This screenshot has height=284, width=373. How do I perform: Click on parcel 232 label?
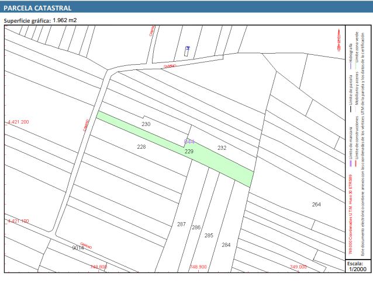pyautogui.click(x=222, y=148)
